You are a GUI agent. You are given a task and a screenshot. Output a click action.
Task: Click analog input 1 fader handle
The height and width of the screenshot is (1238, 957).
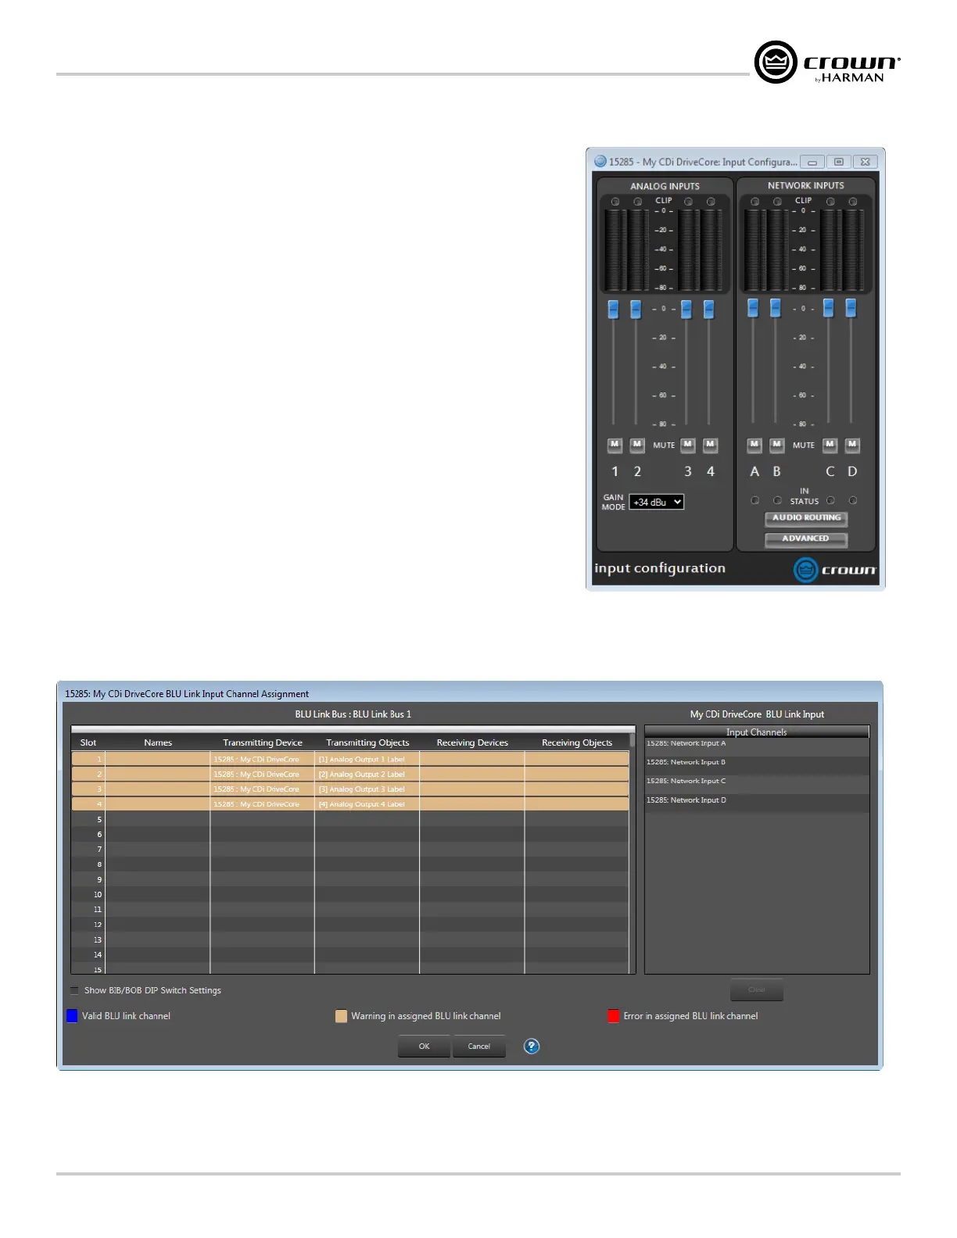(x=614, y=309)
